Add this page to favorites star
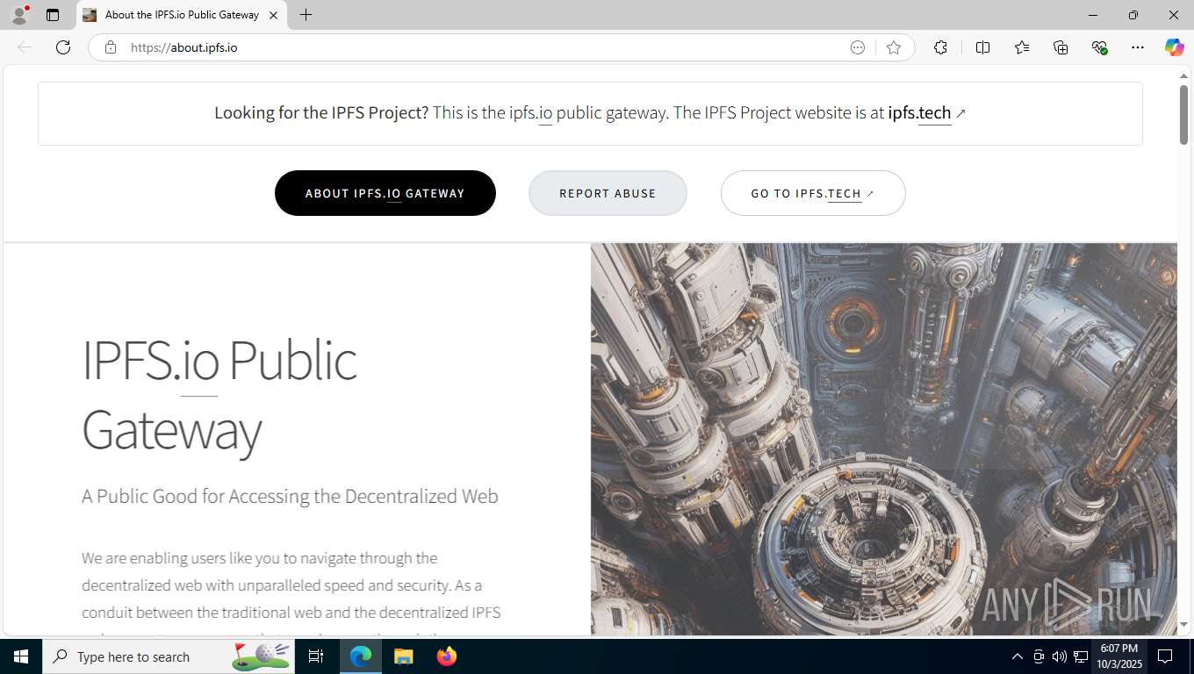The width and height of the screenshot is (1194, 674). pos(894,47)
